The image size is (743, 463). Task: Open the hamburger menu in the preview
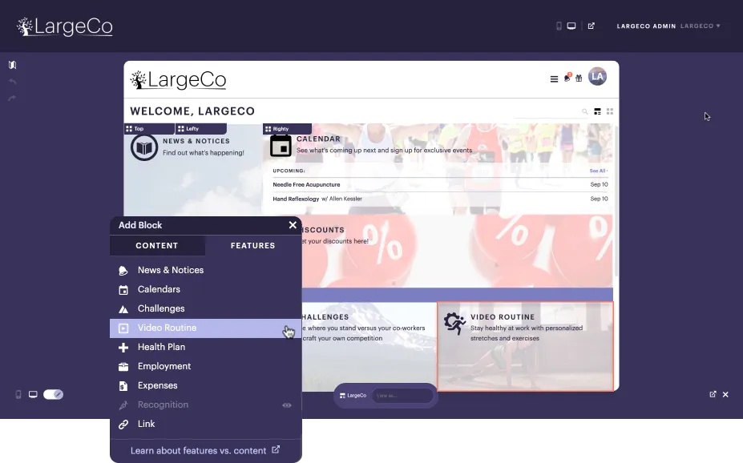pyautogui.click(x=554, y=79)
